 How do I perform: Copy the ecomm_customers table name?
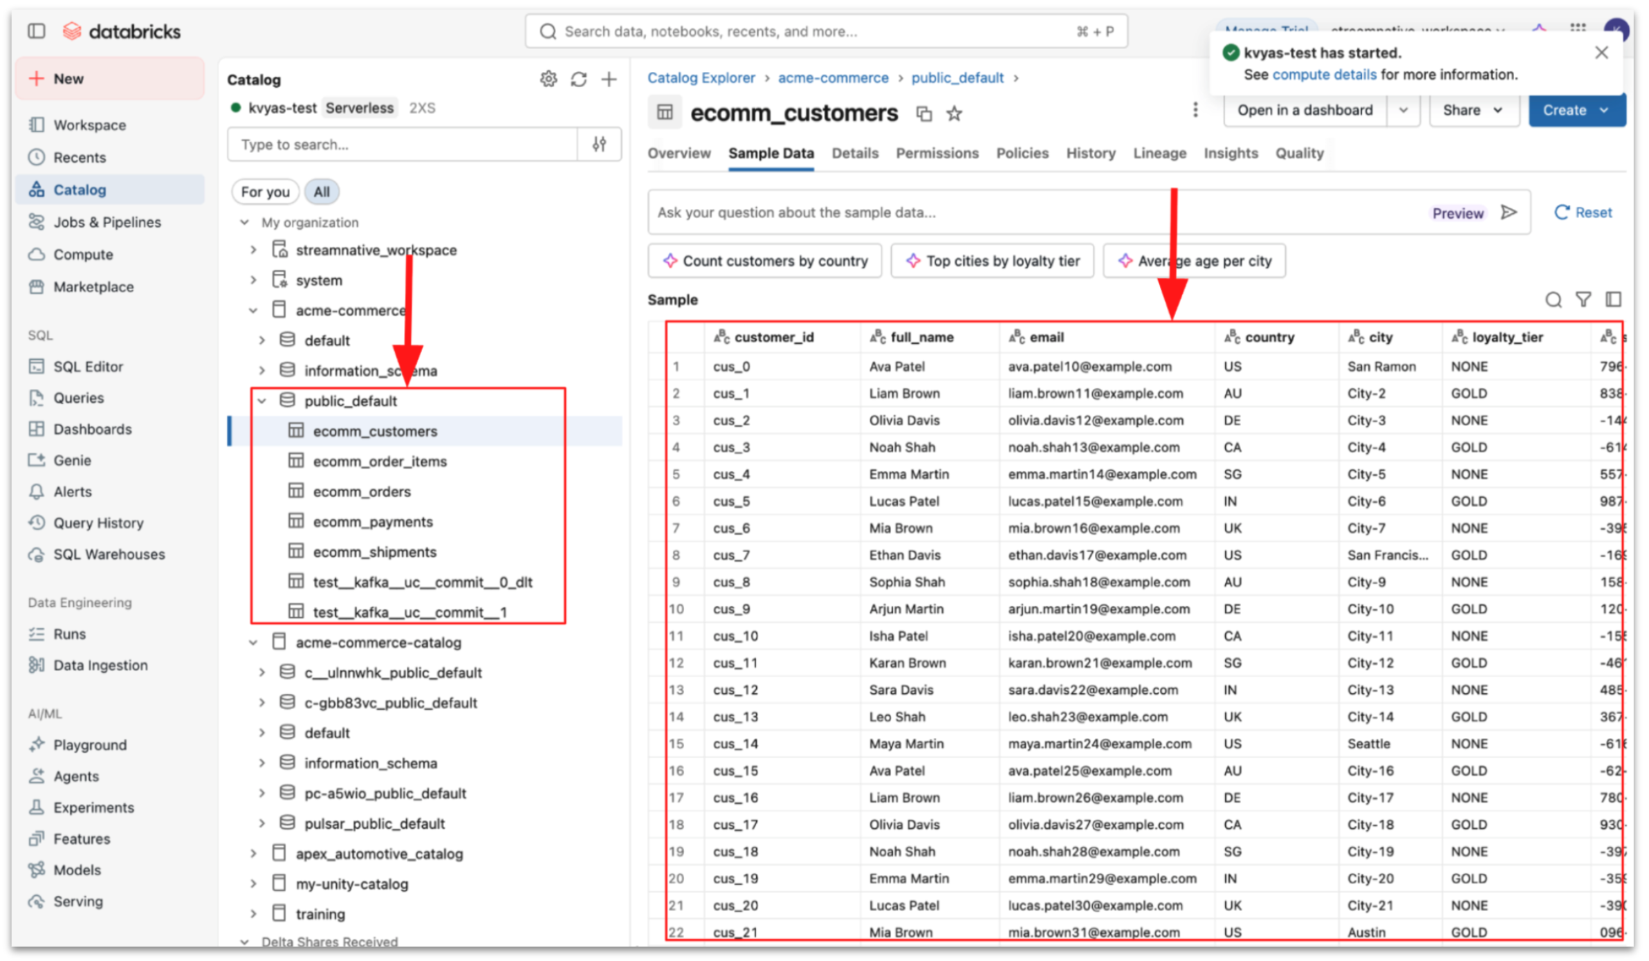923,113
